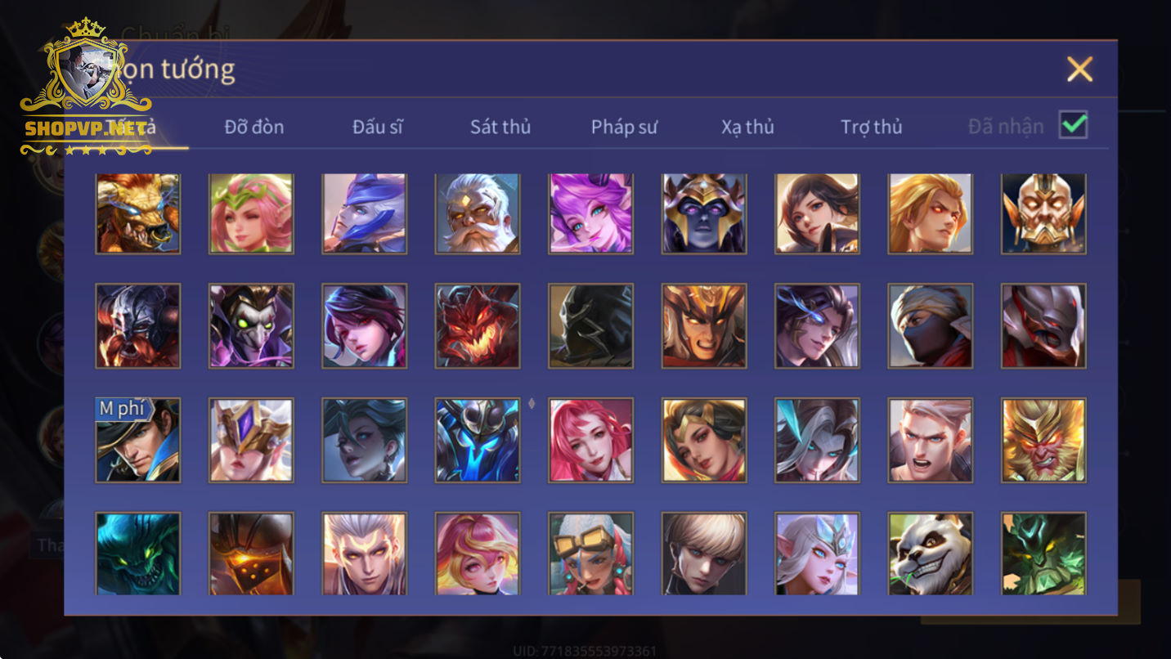Select the white-bearded old man hero
The height and width of the screenshot is (659, 1171).
click(x=478, y=213)
